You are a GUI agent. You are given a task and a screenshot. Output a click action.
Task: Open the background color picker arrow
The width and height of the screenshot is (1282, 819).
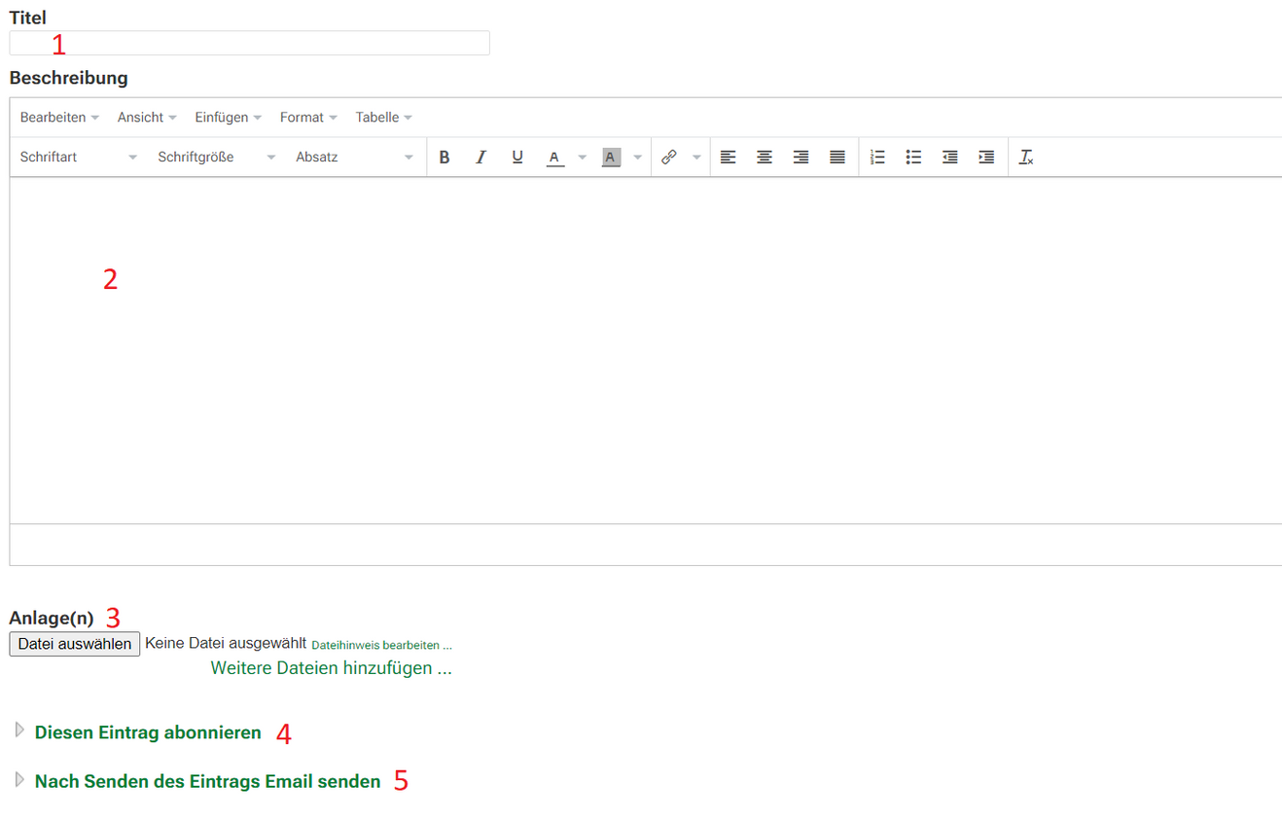pyautogui.click(x=637, y=157)
